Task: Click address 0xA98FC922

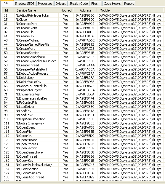Action: coord(85,177)
